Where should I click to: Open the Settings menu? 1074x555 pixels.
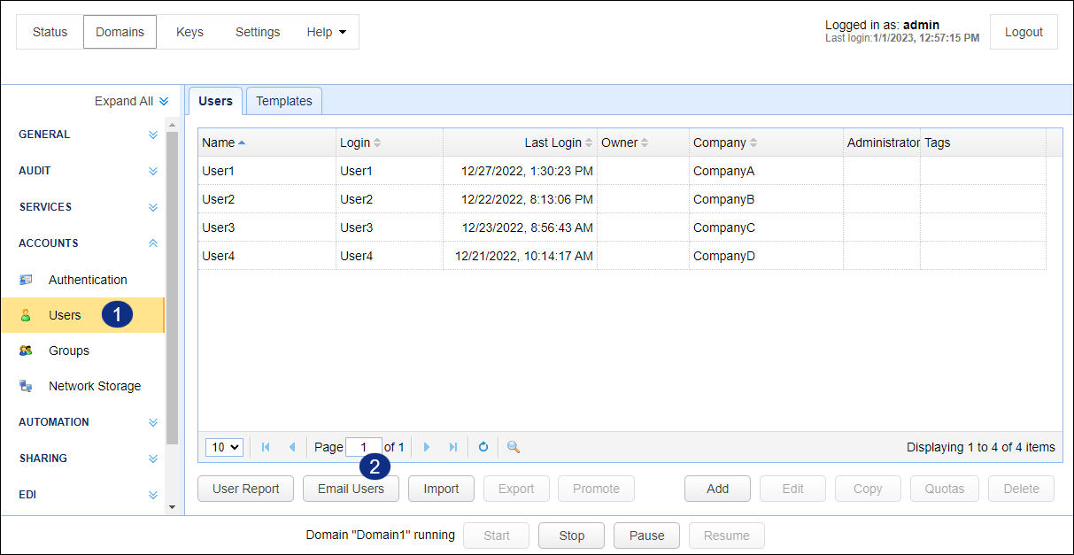pyautogui.click(x=258, y=32)
